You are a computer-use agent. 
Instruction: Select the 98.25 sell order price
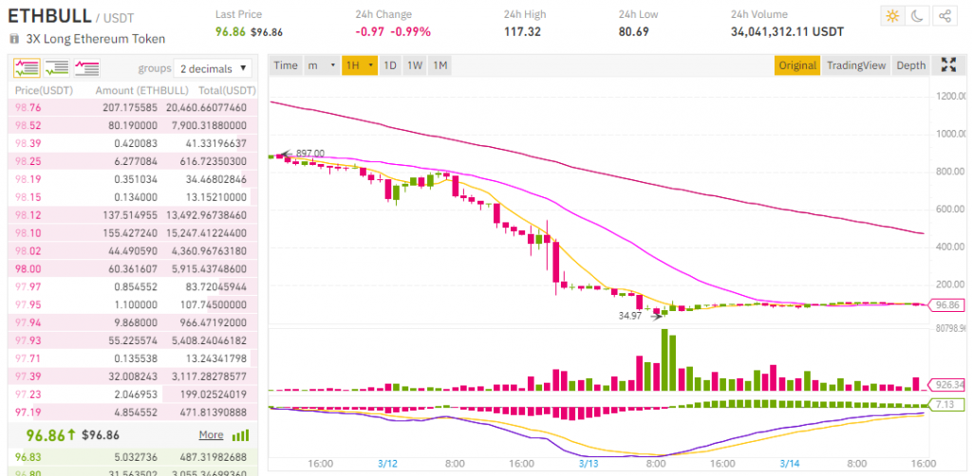(x=27, y=161)
